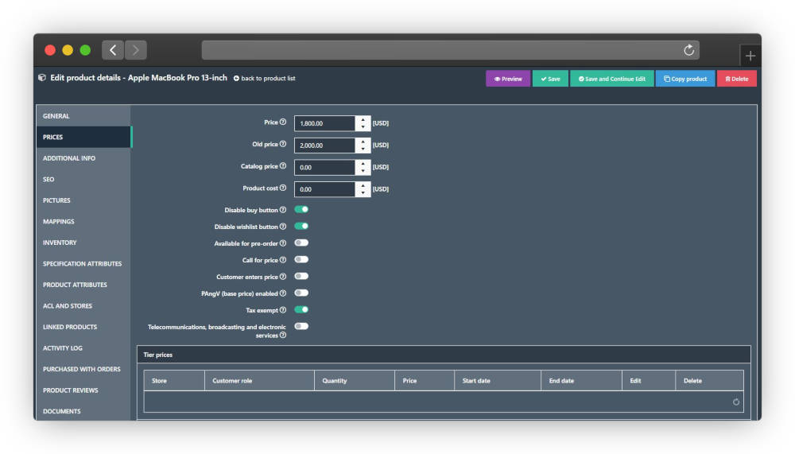The width and height of the screenshot is (795, 454).
Task: Click the help icon next to Product cost
Action: 283,188
